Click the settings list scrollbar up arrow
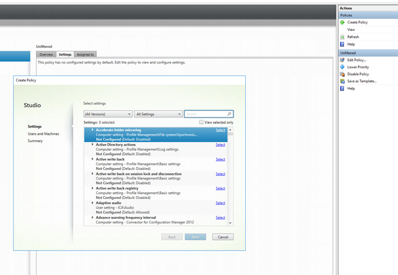The image size is (398, 275). coord(230,130)
